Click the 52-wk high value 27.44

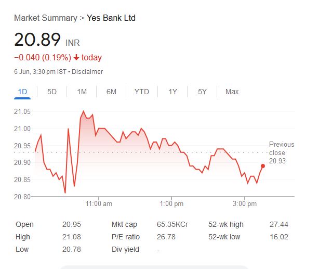280,224
